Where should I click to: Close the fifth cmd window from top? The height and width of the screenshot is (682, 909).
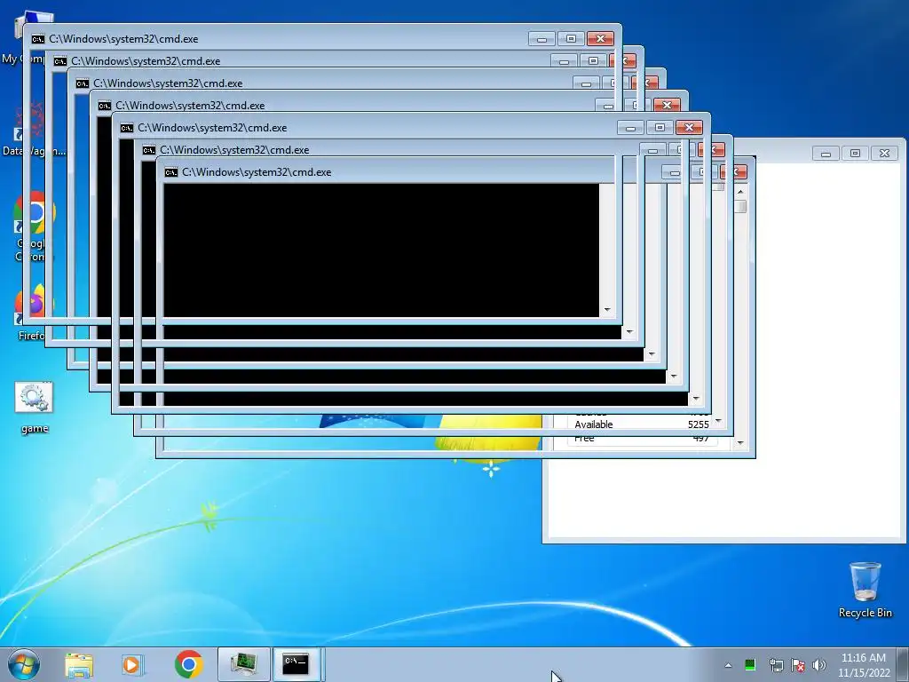point(689,128)
